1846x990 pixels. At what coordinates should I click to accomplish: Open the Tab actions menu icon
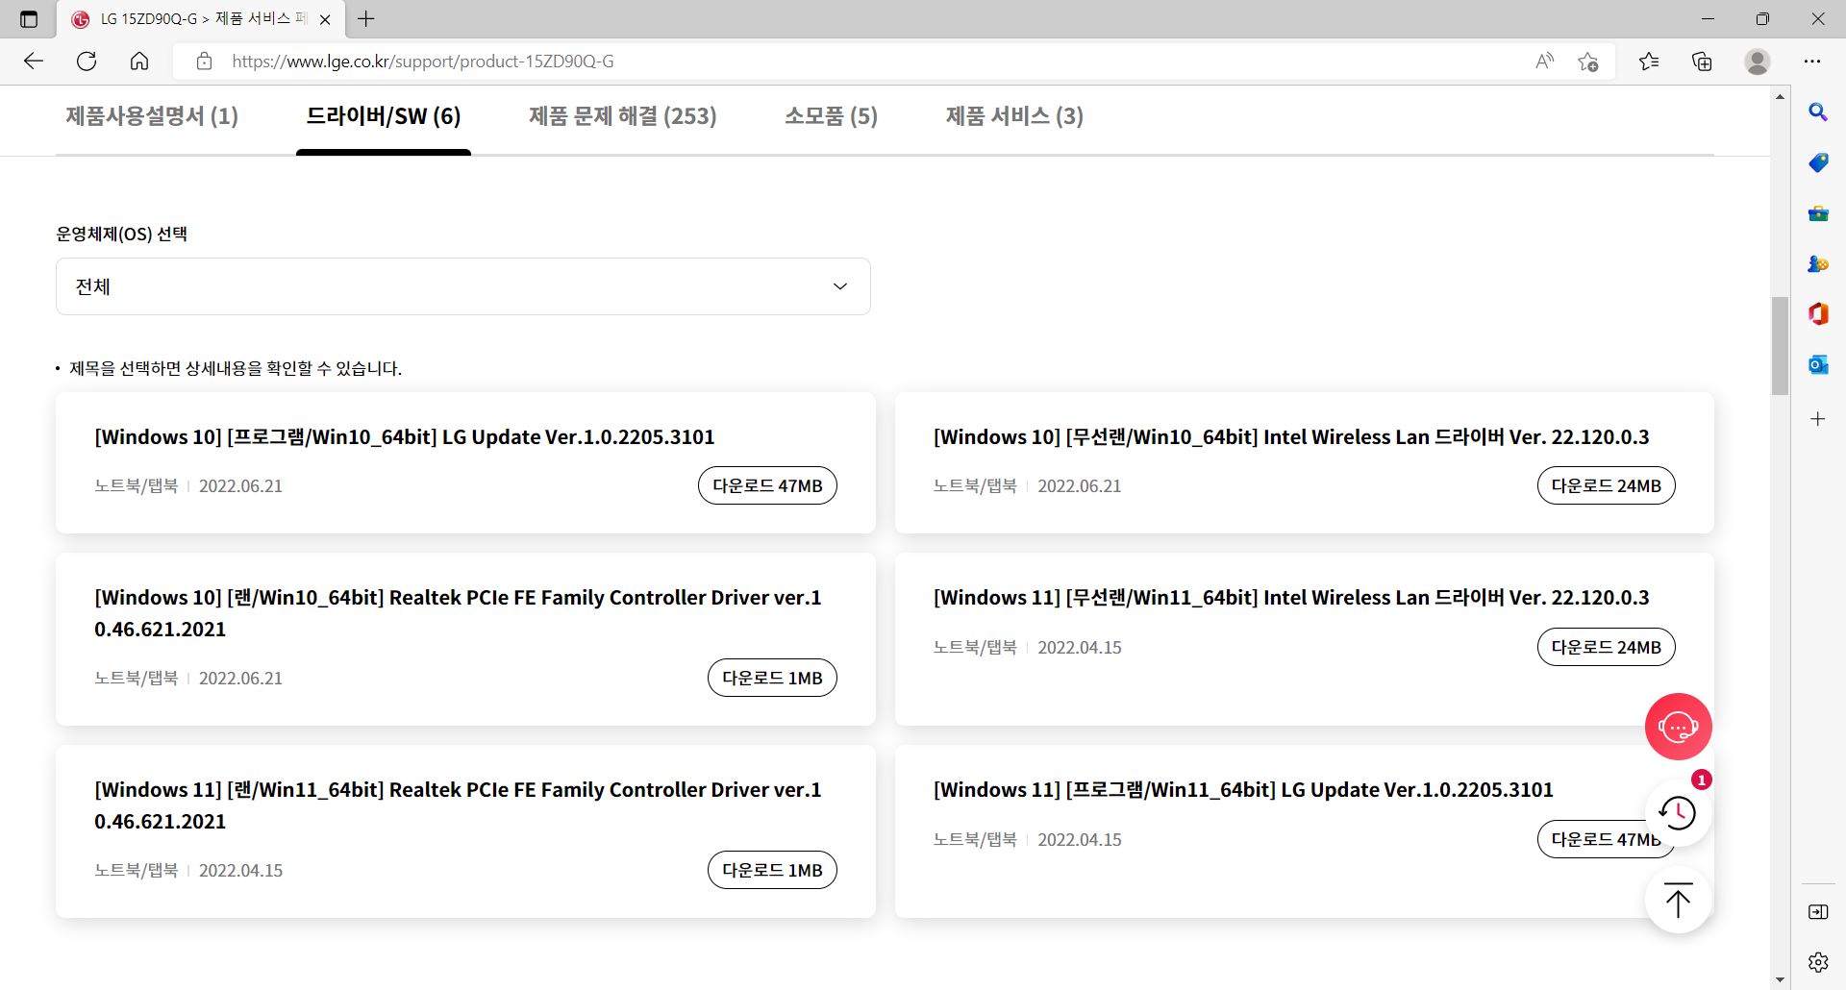click(x=29, y=19)
